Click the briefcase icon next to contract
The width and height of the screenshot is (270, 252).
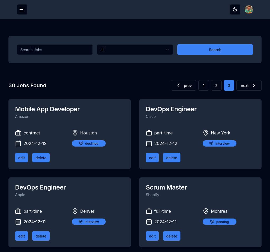[x=18, y=133]
